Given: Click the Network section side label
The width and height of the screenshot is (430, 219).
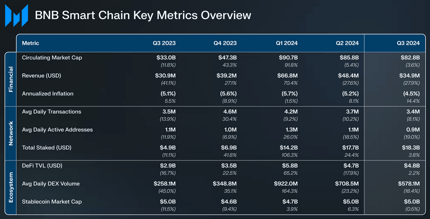Looking at the screenshot, I should pyautogui.click(x=10, y=133).
